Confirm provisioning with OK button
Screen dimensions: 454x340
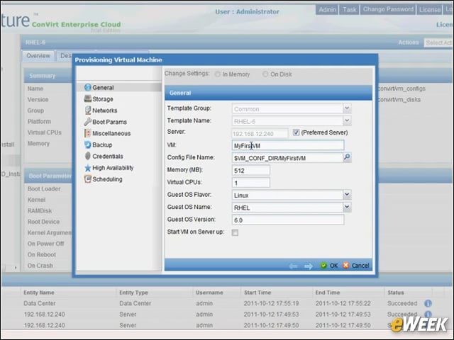(x=329, y=266)
